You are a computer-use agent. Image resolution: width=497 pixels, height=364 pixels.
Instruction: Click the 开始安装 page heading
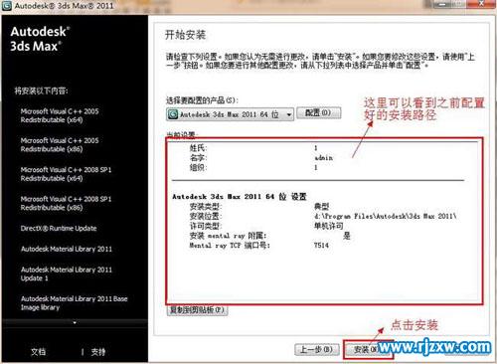(x=185, y=35)
